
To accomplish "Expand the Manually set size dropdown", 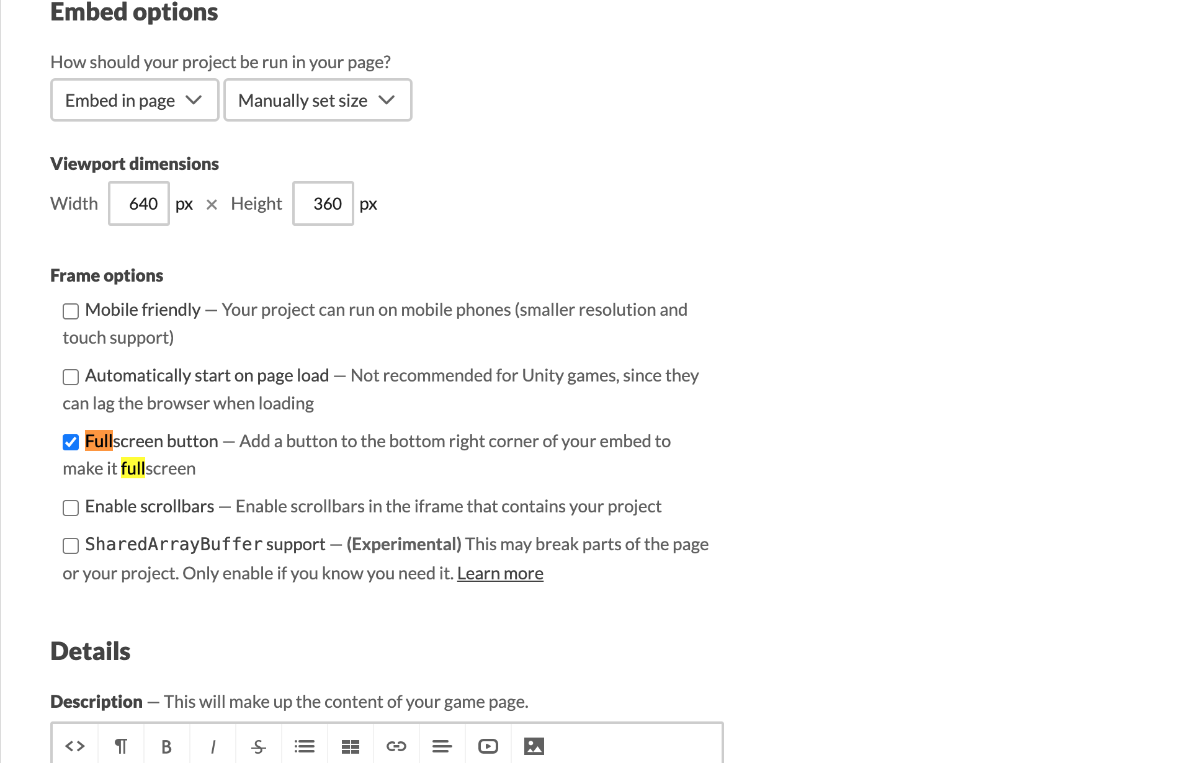I will (317, 100).
